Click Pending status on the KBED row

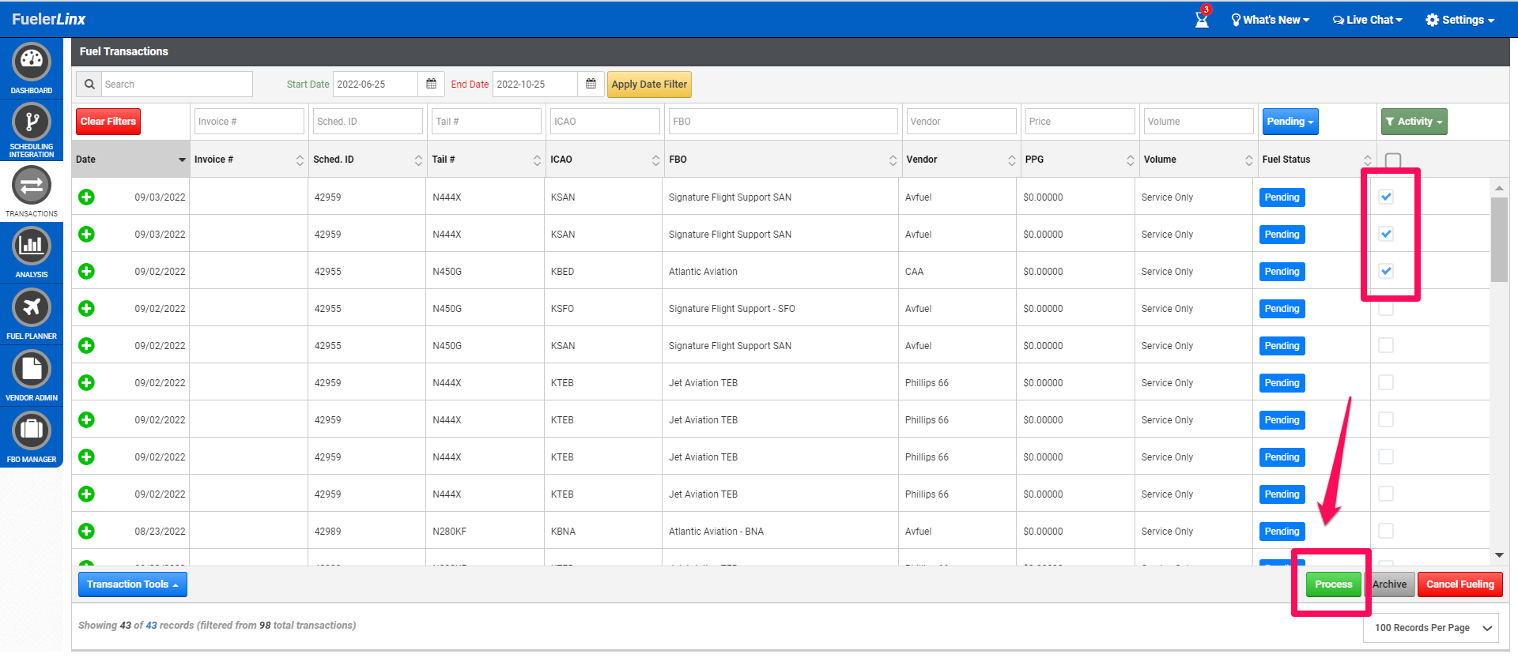point(1282,272)
